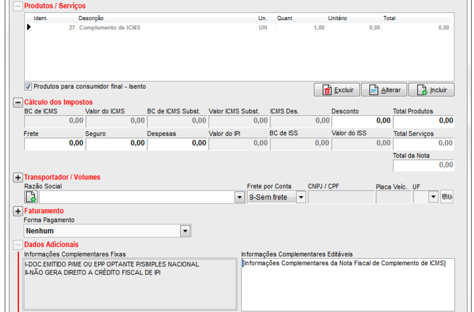Click the Excluir button

click(337, 90)
